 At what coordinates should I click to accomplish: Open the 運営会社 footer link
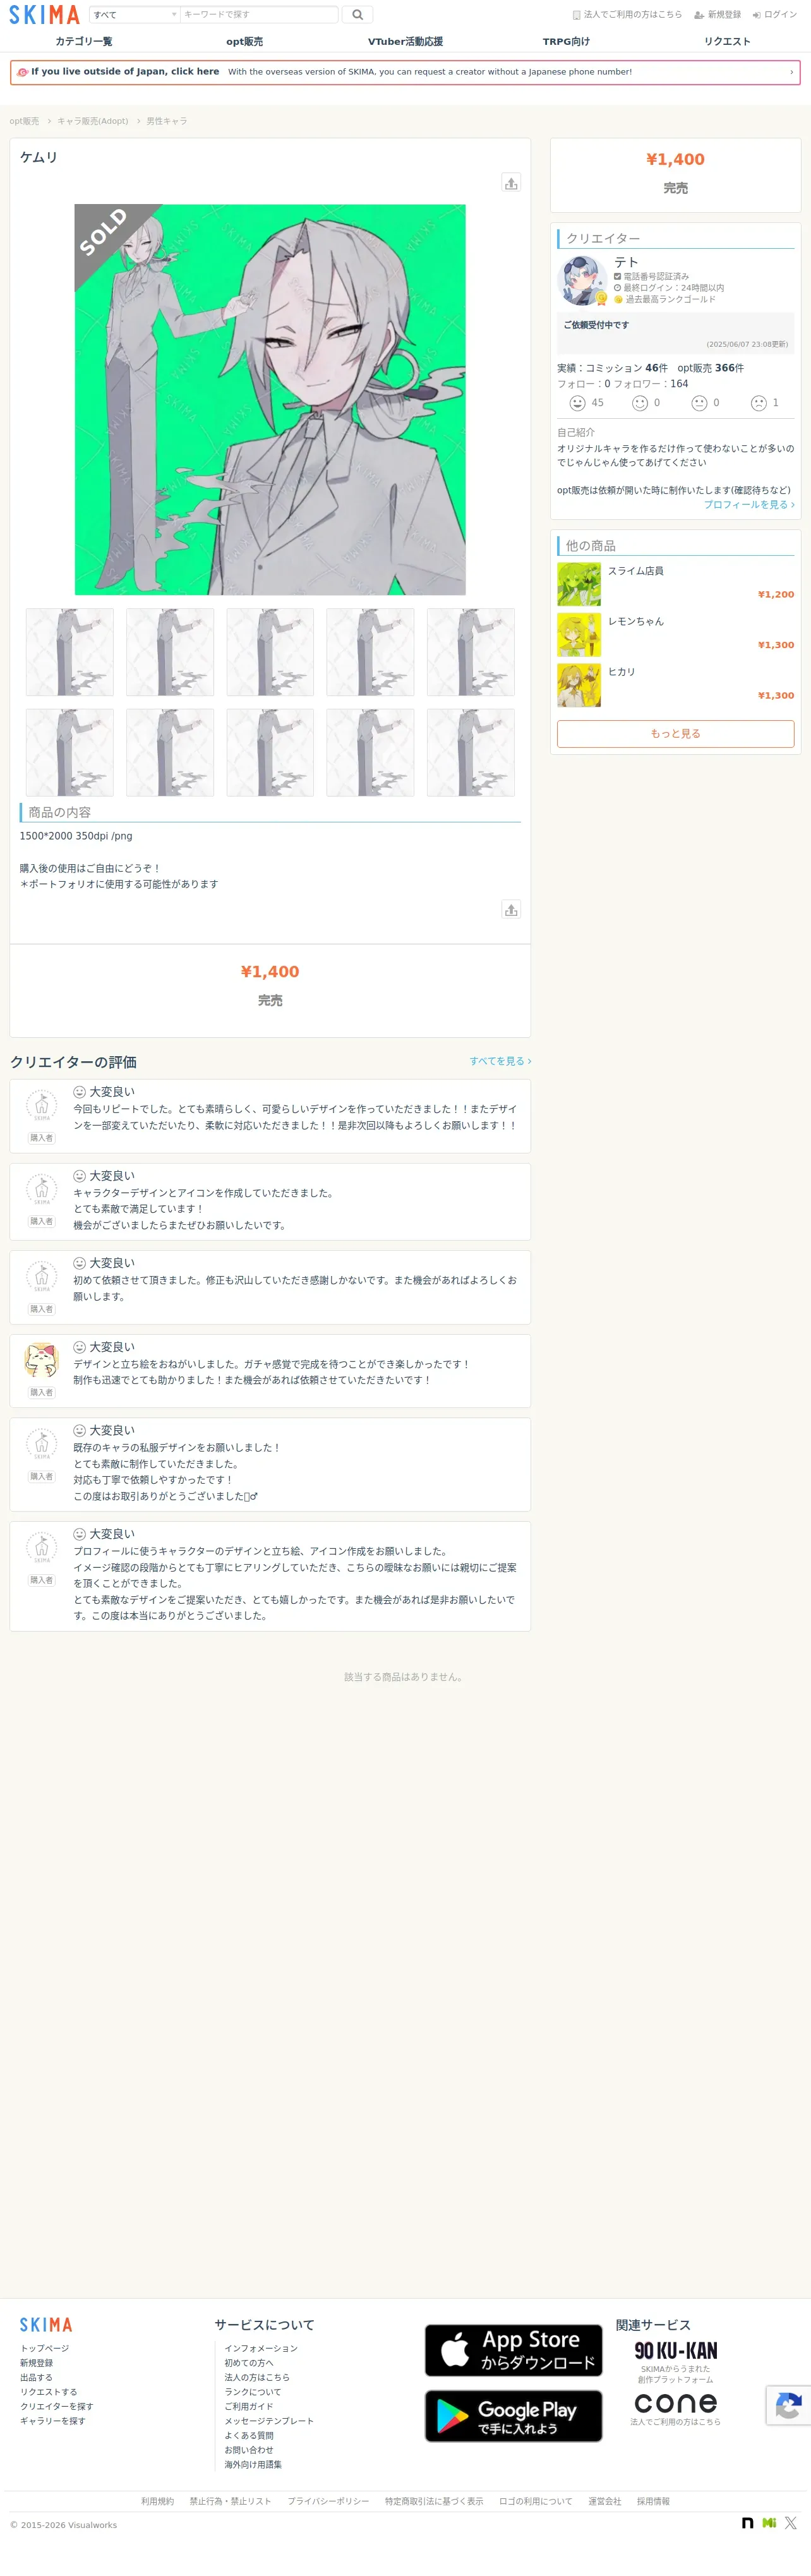[x=605, y=2502]
